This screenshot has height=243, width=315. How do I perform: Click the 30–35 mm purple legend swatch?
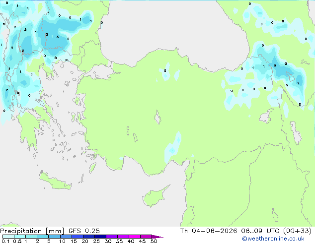tap(111, 237)
